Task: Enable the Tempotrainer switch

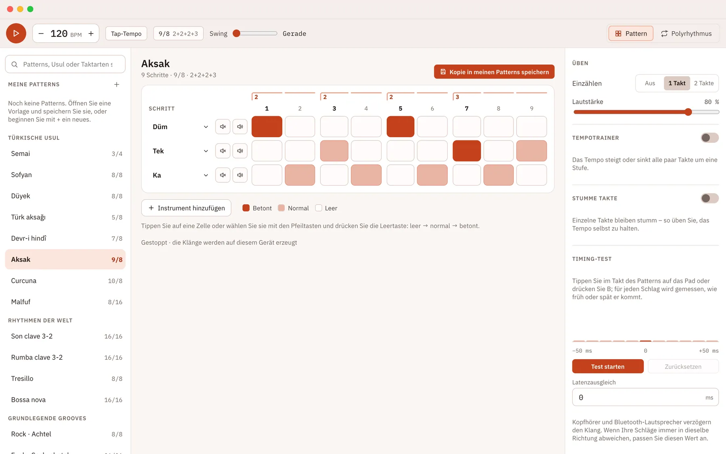Action: (x=709, y=138)
